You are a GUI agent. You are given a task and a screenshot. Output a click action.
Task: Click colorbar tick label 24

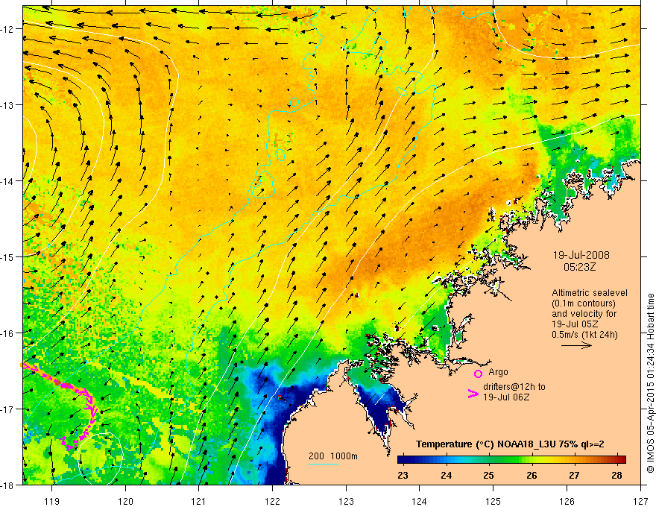coord(446,475)
